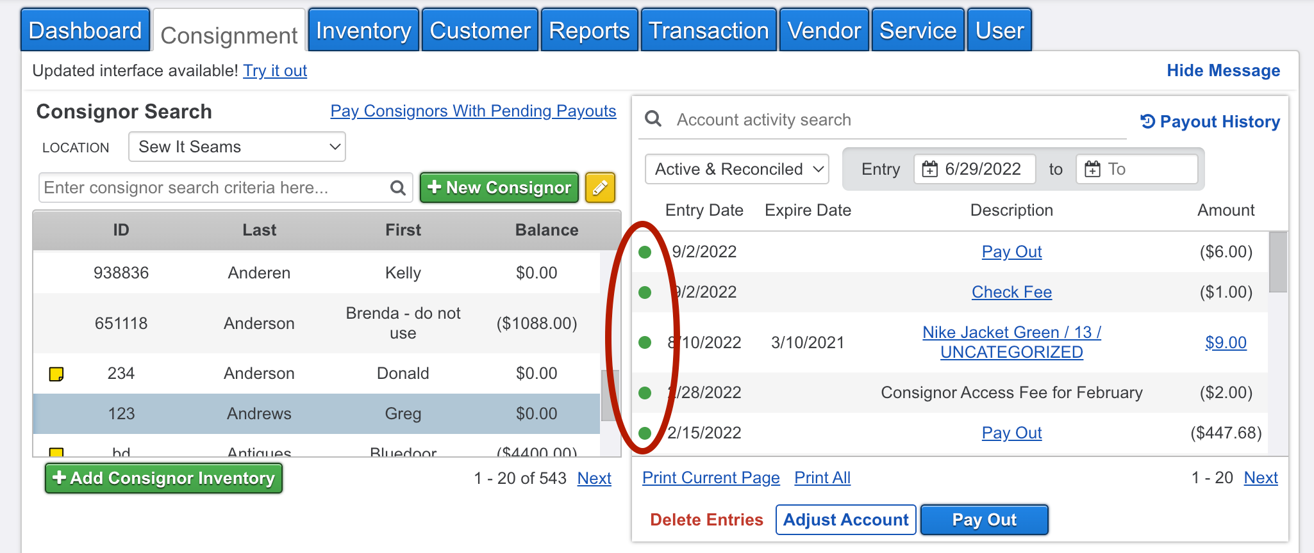Click the magnifier in consignor search box
This screenshot has height=553, width=1314.
point(397,188)
